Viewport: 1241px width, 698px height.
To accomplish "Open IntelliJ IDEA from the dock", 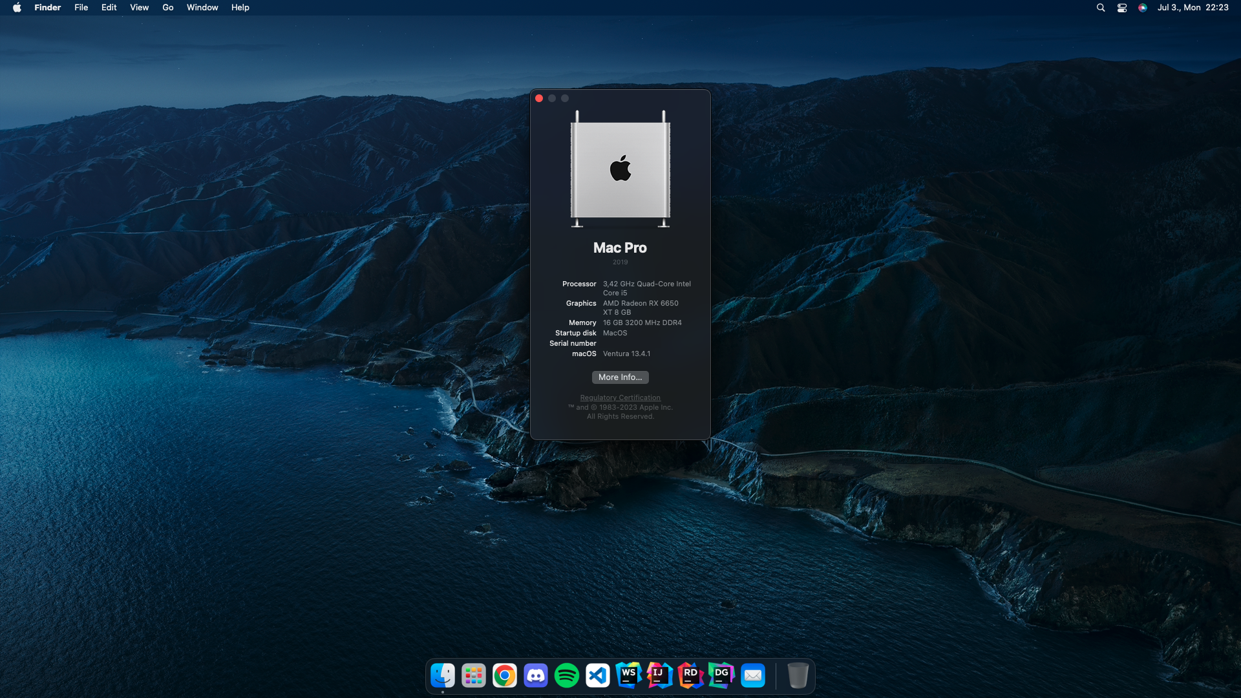I will [x=659, y=675].
